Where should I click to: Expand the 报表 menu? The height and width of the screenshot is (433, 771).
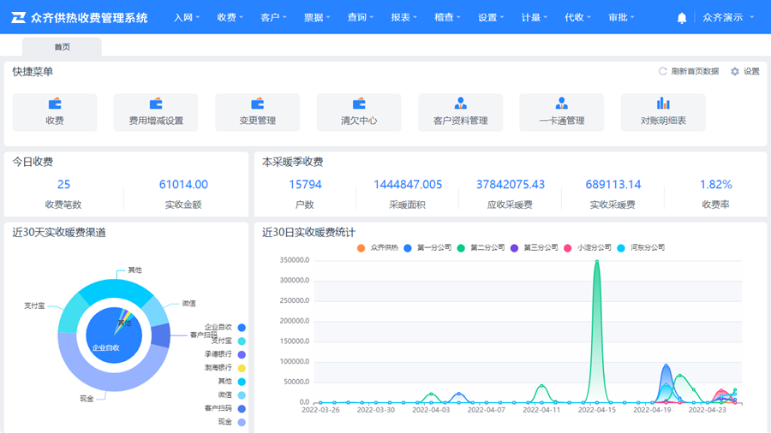pos(403,18)
